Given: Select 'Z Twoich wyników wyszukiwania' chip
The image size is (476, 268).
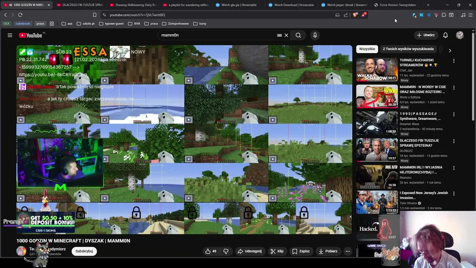Looking at the screenshot, I should [x=408, y=49].
